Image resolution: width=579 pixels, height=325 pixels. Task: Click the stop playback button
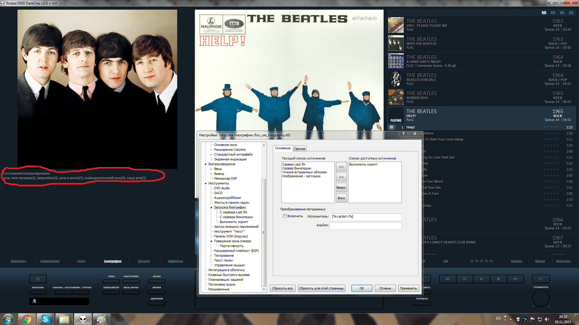pos(498,279)
